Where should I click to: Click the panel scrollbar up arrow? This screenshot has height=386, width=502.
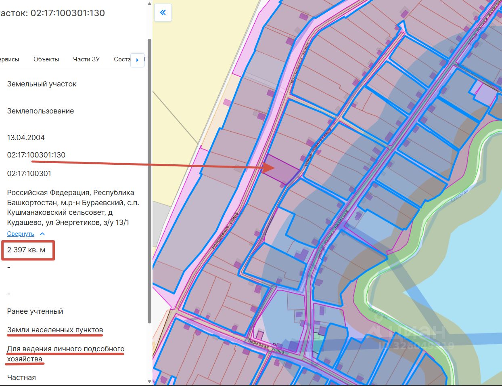[x=150, y=5]
